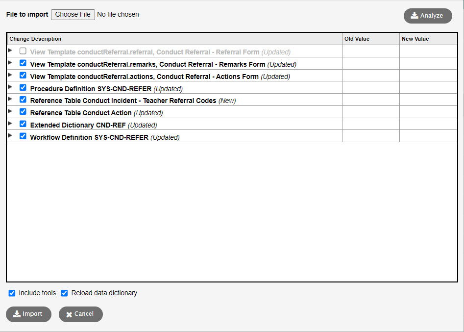This screenshot has height=332, width=464.
Task: Uncheck the Conduct Referral - Remarks Form entry
Action: click(23, 63)
